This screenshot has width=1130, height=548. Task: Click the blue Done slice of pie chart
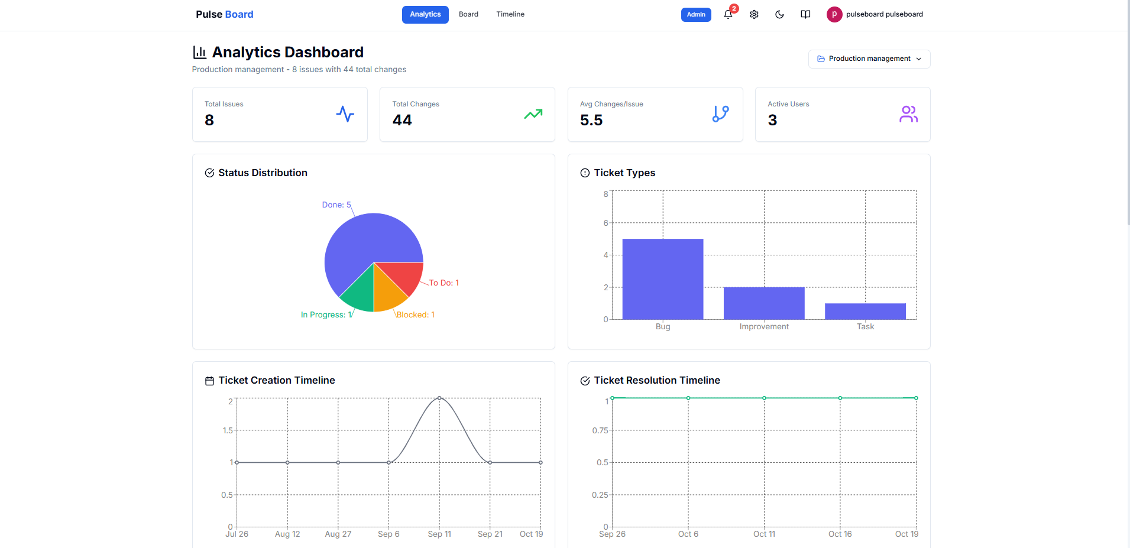click(x=361, y=242)
